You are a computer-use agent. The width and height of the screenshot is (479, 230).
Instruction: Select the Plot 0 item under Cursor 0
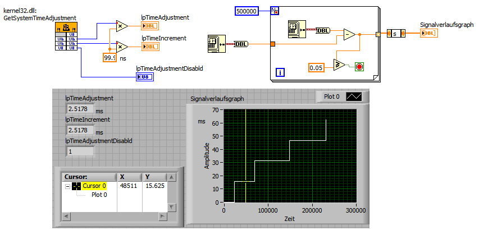coord(99,195)
